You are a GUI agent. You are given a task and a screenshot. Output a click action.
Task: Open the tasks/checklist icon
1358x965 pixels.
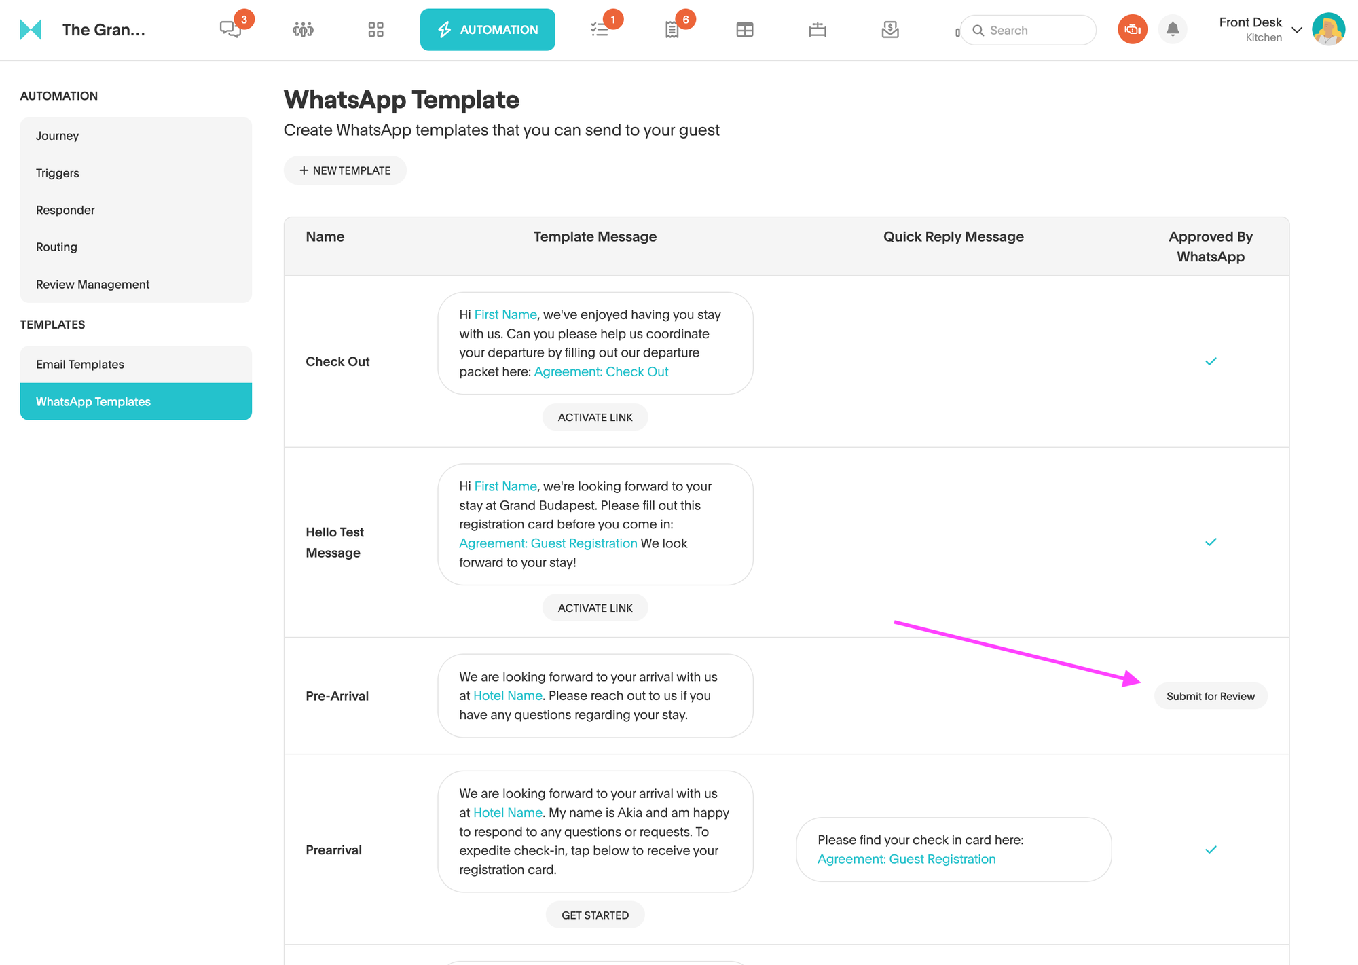(x=600, y=29)
